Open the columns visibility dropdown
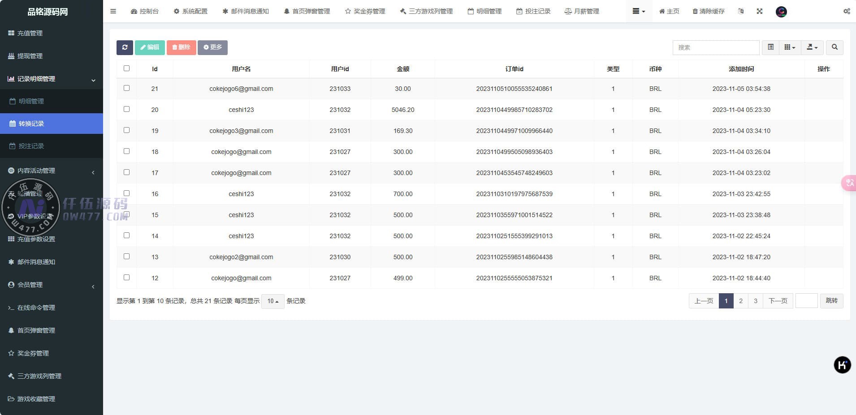Screen dimensions: 856x415 tap(790, 47)
